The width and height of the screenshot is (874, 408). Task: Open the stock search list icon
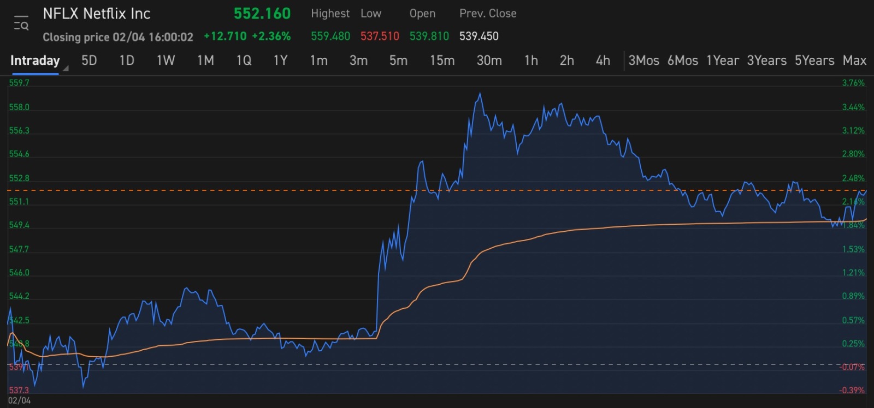click(21, 24)
